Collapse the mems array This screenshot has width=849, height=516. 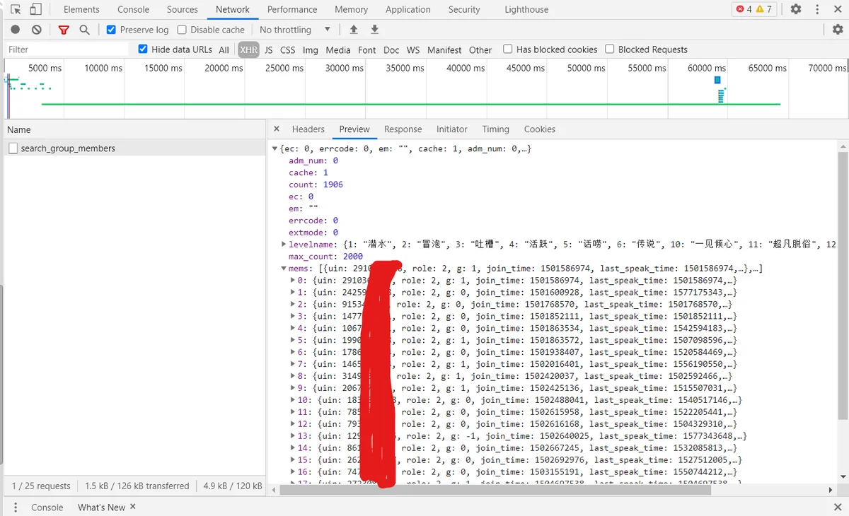[284, 269]
